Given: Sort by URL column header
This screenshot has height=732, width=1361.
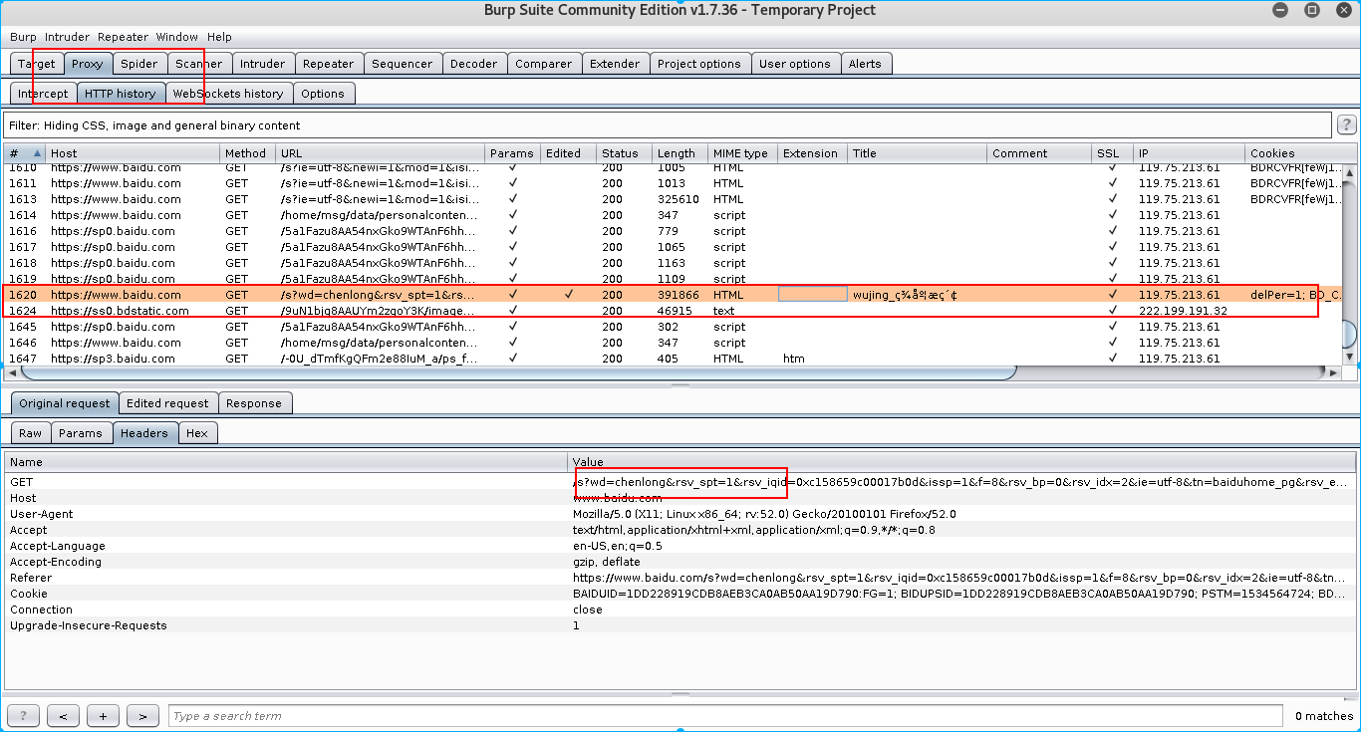Looking at the screenshot, I should coord(380,153).
